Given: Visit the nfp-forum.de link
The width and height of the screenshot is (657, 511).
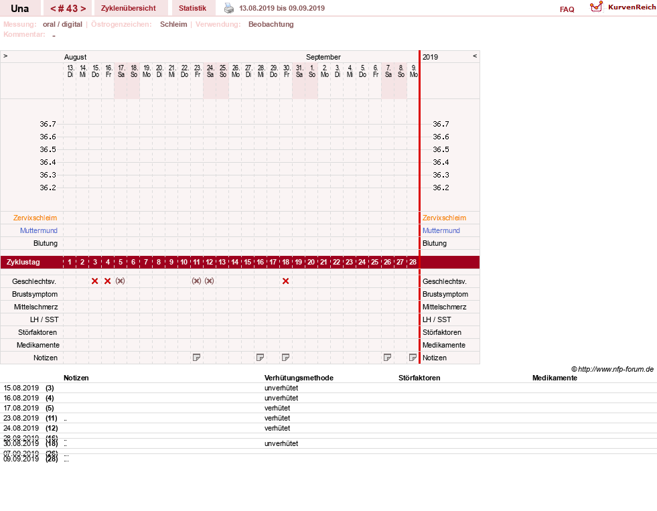Looking at the screenshot, I should pyautogui.click(x=615, y=369).
